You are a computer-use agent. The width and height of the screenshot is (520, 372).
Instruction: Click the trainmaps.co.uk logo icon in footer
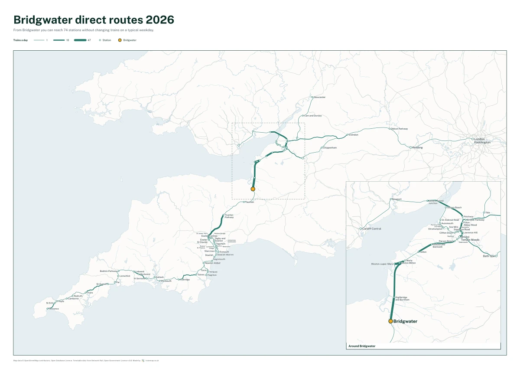(143, 360)
